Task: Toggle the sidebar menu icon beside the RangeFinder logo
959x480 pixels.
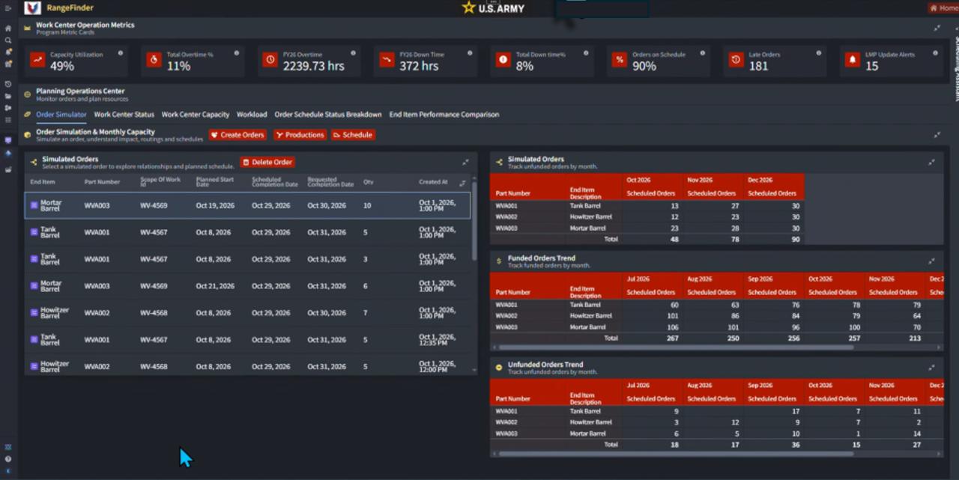Action: click(x=8, y=8)
